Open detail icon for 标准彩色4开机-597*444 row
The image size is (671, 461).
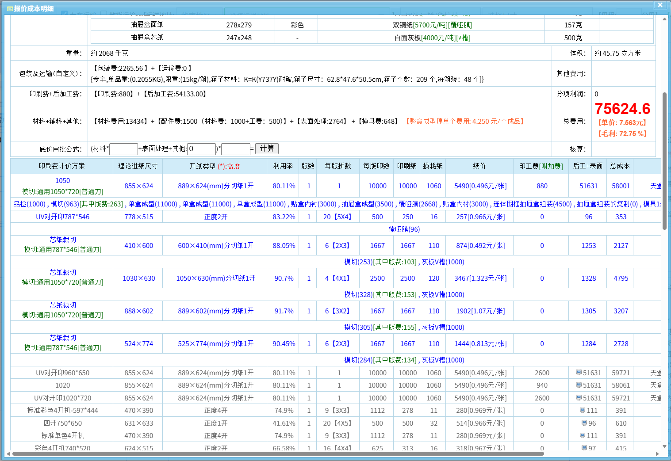point(583,410)
